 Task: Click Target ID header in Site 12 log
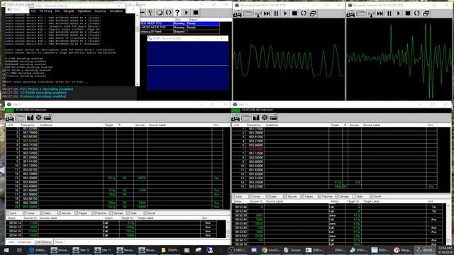[128, 218]
